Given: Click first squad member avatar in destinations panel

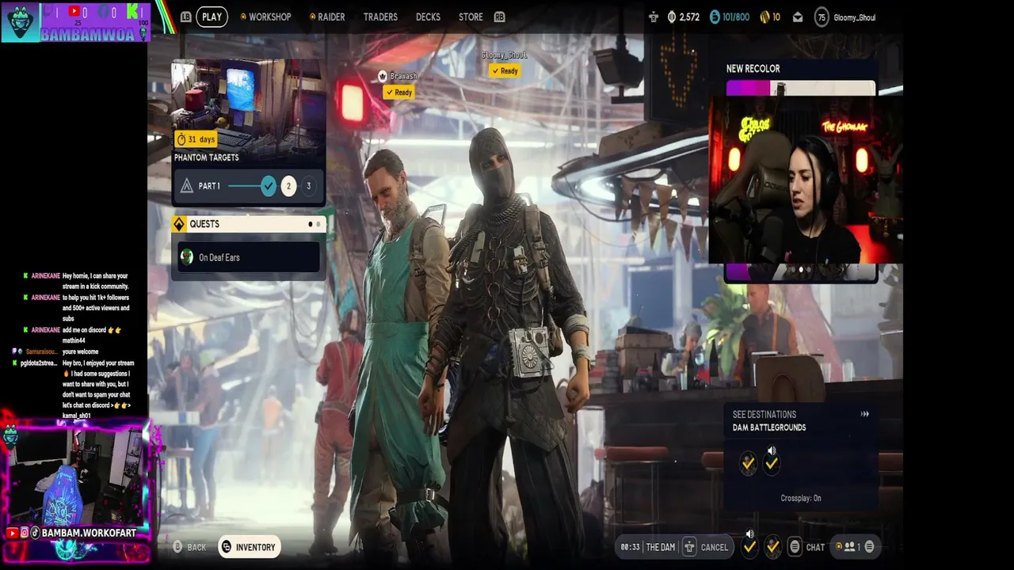Looking at the screenshot, I should tap(748, 464).
